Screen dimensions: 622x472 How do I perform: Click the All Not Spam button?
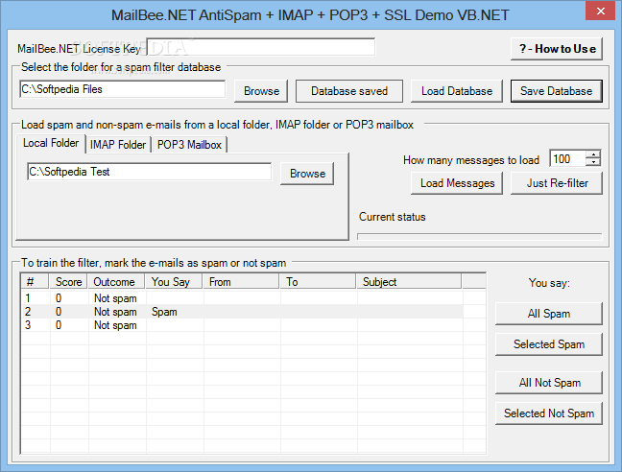(x=549, y=383)
